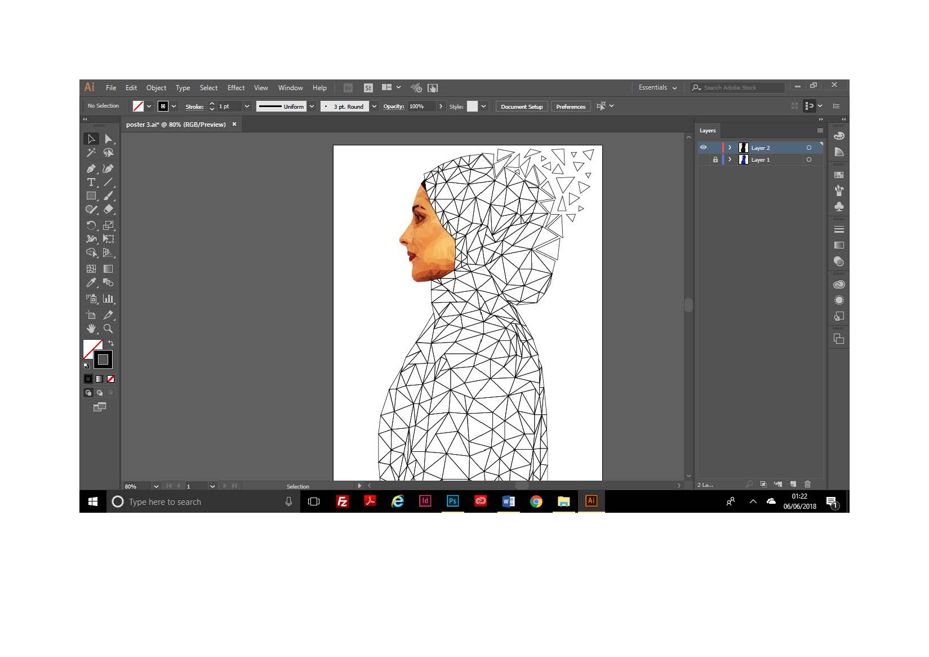The height and width of the screenshot is (657, 929).
Task: Select the Eyedropper tool
Action: (x=91, y=283)
